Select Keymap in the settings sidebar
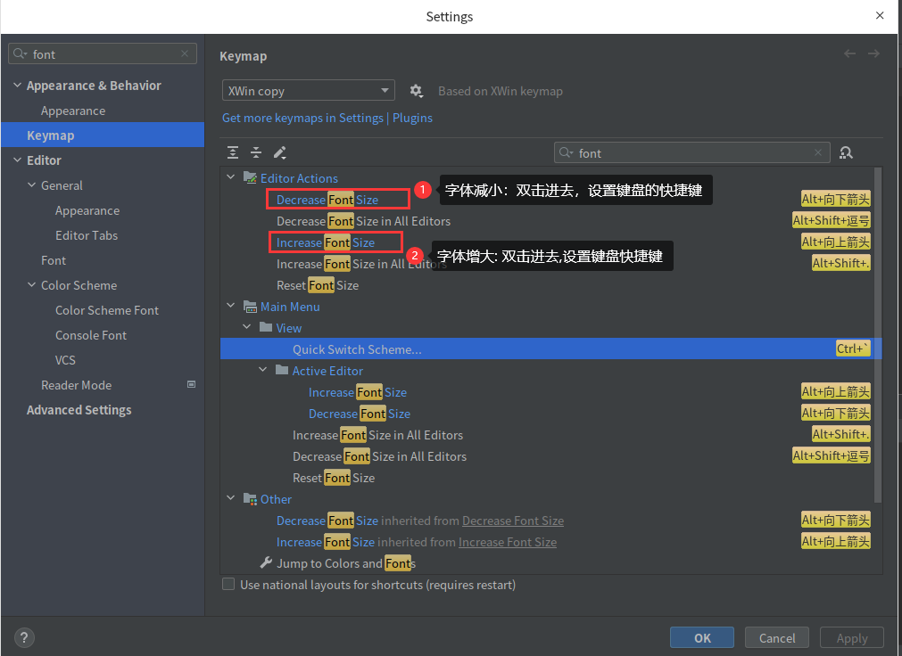 103,135
